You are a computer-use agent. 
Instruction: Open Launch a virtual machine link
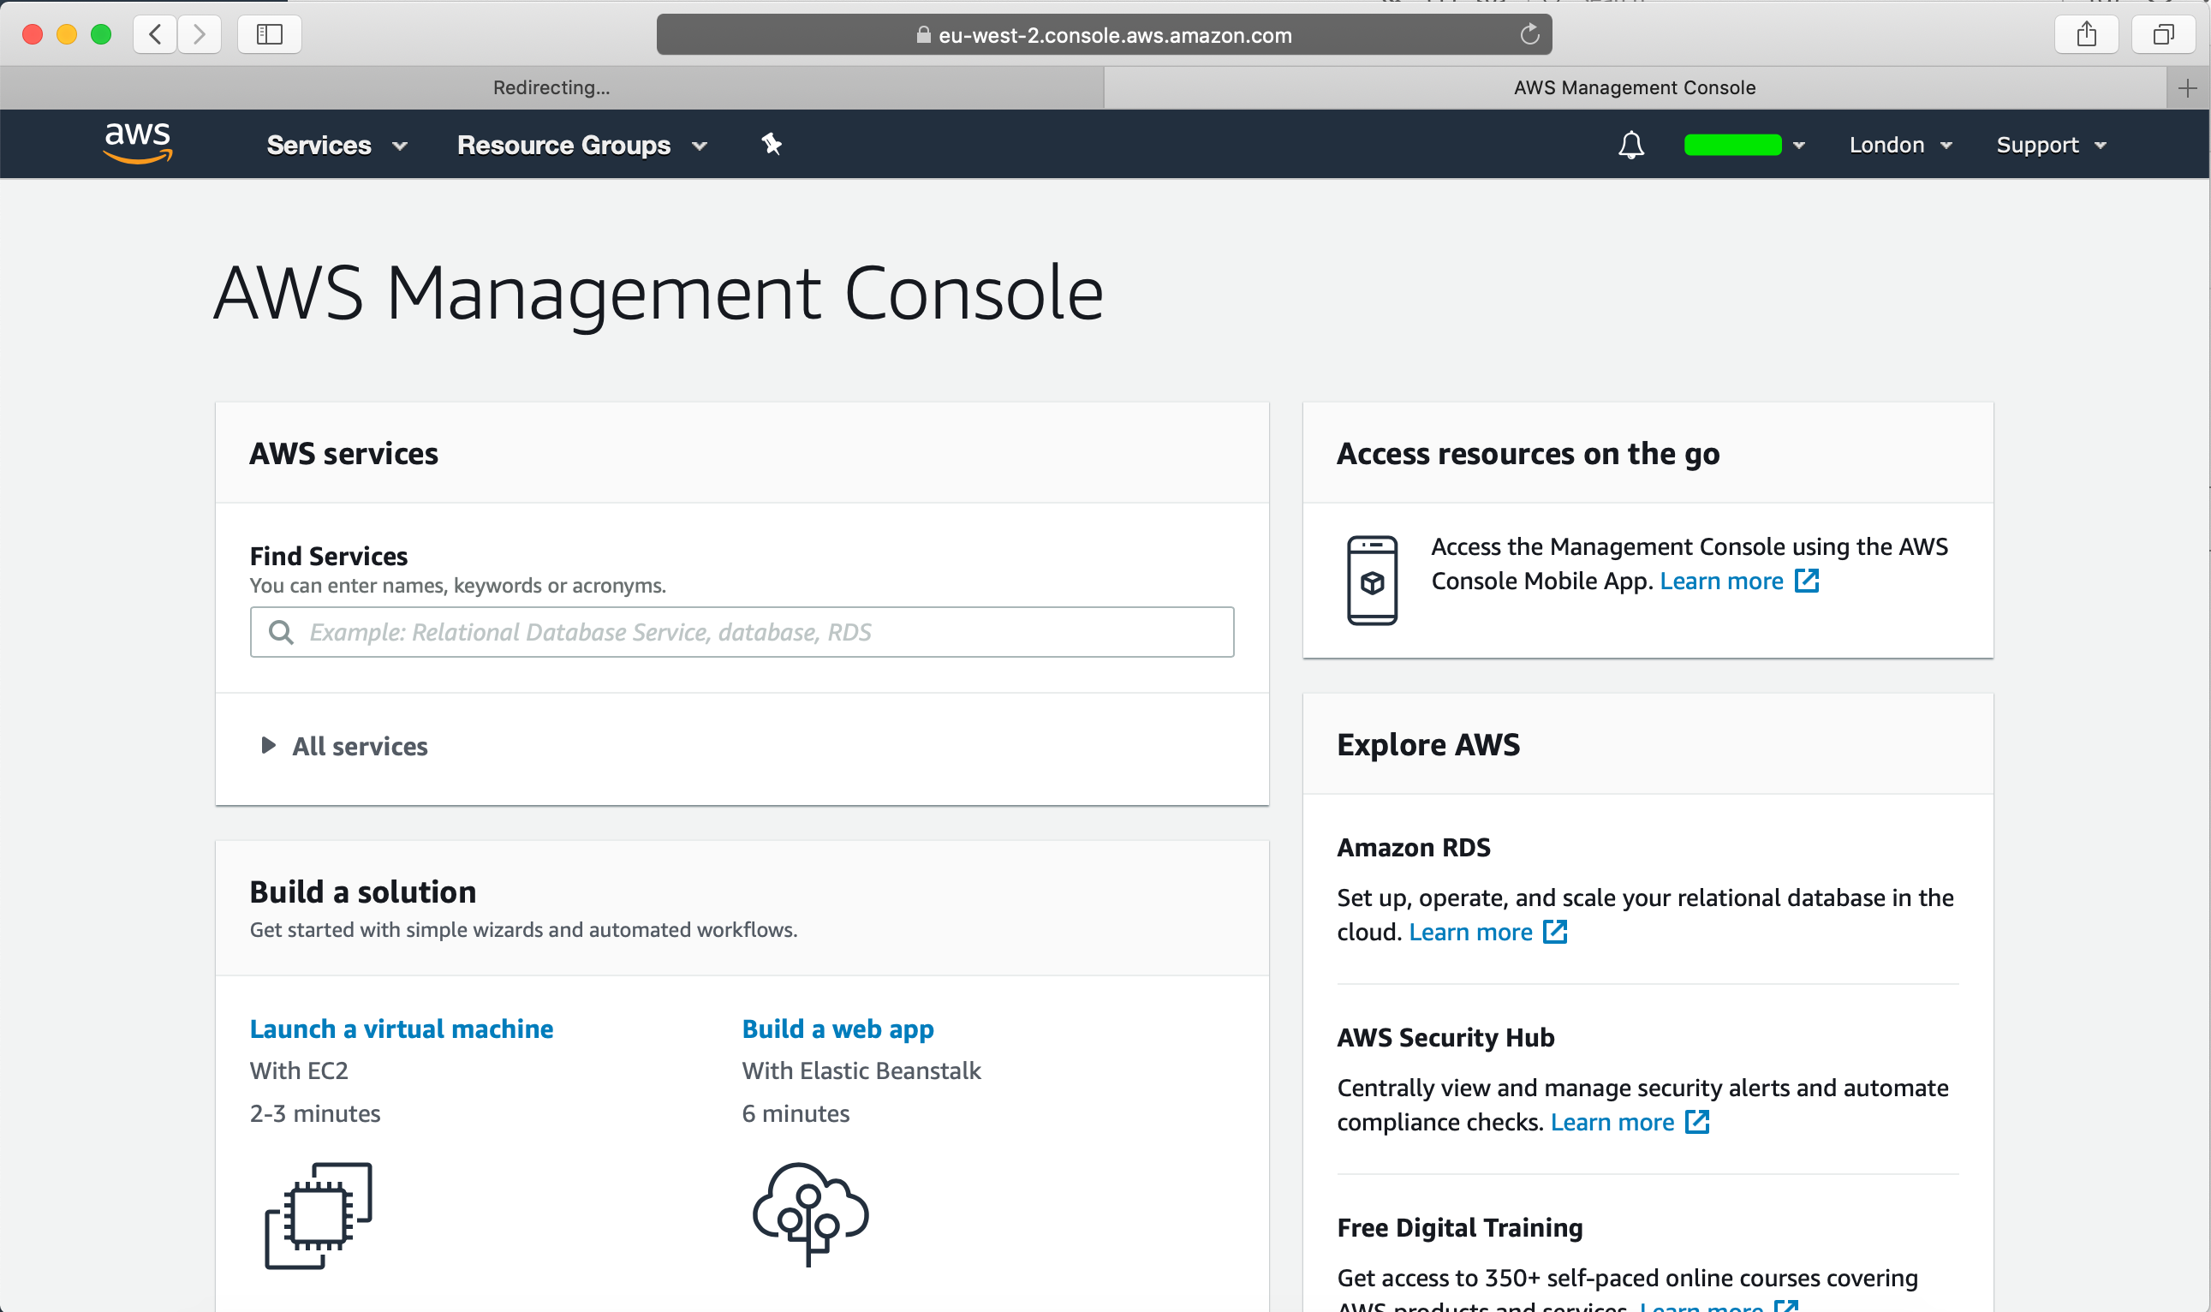tap(402, 1029)
